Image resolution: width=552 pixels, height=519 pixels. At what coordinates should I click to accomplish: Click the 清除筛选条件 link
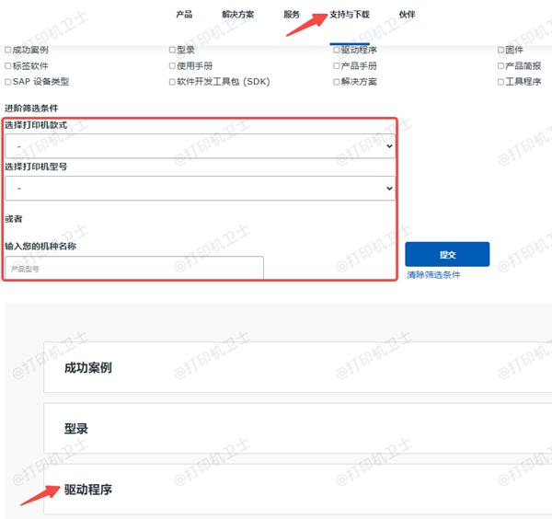(433, 275)
